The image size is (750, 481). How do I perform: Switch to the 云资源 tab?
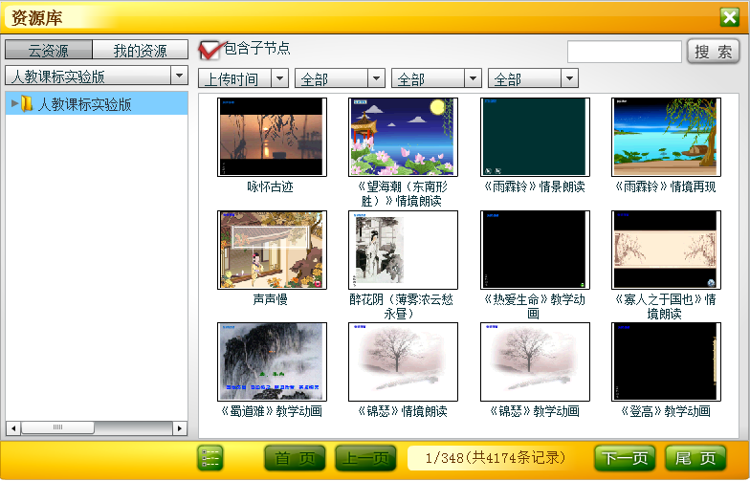48,50
